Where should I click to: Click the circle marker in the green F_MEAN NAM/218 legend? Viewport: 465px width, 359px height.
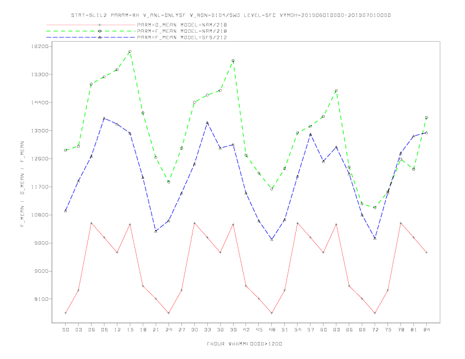(100, 31)
